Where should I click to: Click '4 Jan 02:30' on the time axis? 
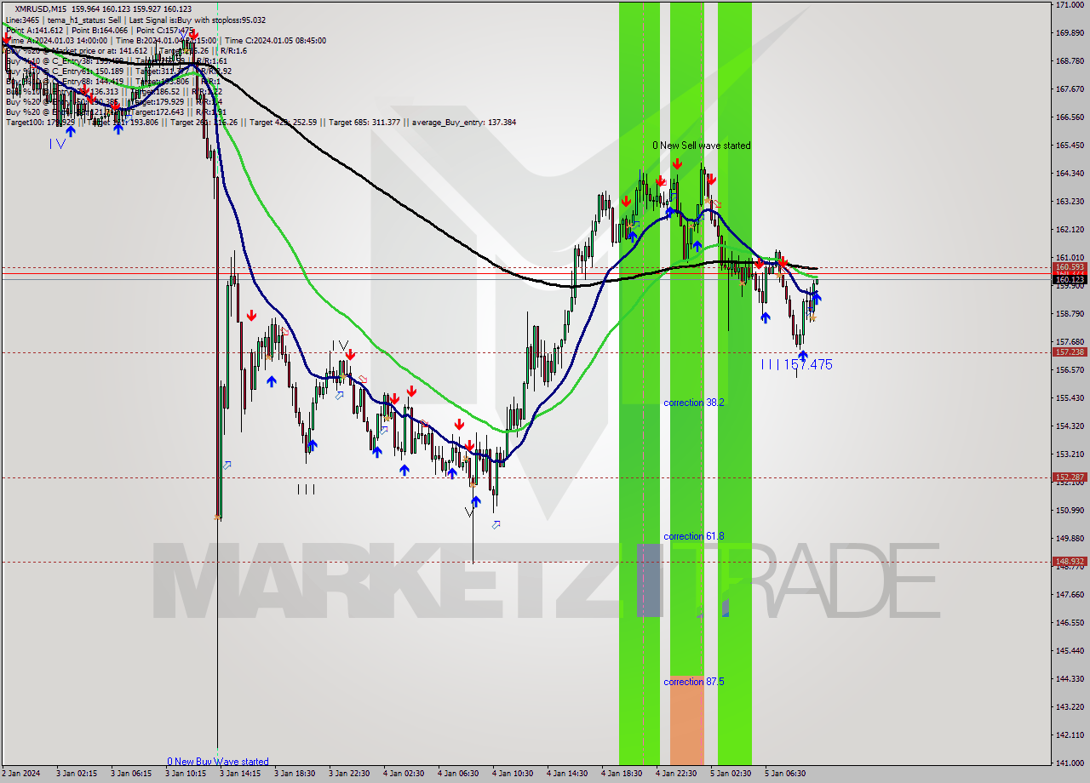pos(403,774)
